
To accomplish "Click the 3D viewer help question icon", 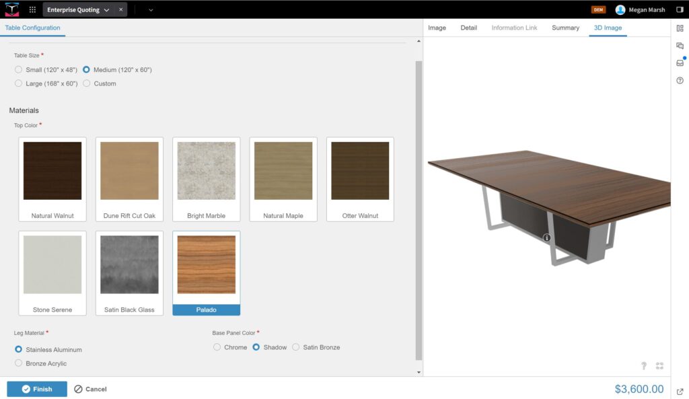I will click(644, 365).
